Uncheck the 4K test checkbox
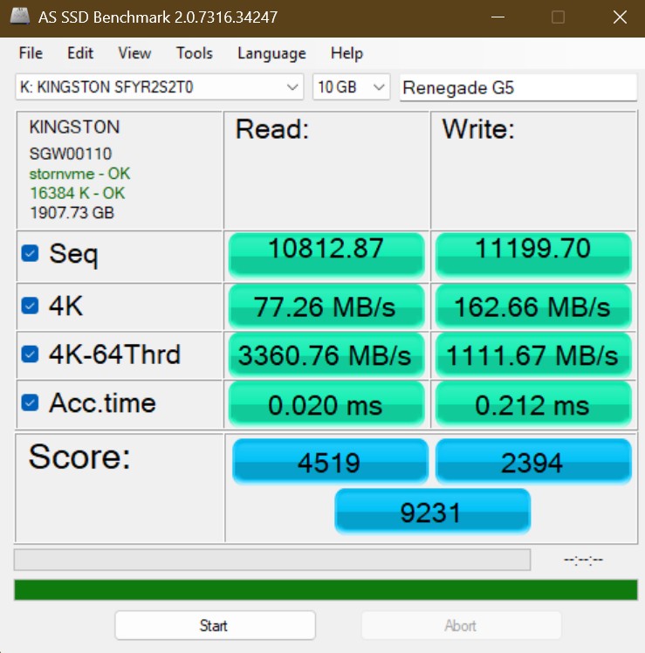This screenshot has width=645, height=653. (x=30, y=306)
